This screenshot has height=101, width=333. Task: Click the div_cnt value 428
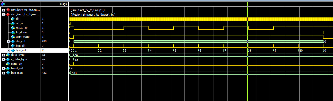[x=44, y=41]
